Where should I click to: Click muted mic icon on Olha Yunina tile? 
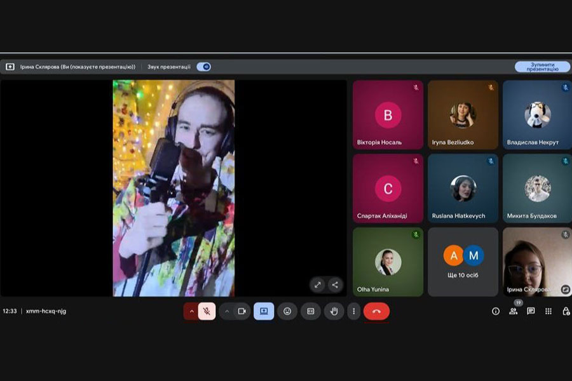[416, 235]
